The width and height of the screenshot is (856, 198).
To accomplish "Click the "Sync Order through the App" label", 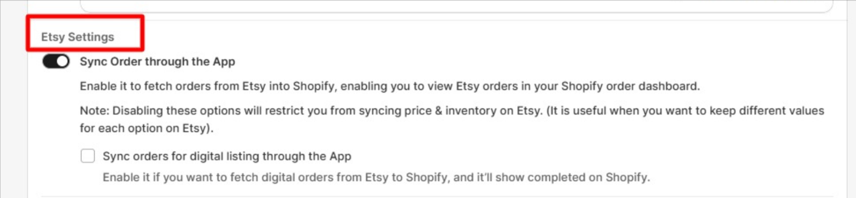I will click(157, 62).
